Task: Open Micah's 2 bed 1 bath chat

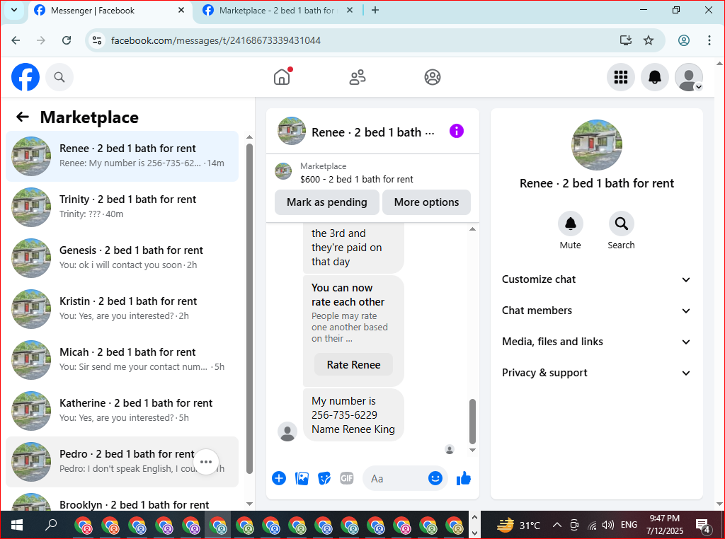Action: [x=122, y=360]
